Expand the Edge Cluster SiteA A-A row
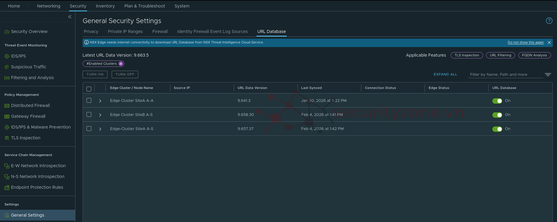557x222 pixels. pyautogui.click(x=100, y=101)
